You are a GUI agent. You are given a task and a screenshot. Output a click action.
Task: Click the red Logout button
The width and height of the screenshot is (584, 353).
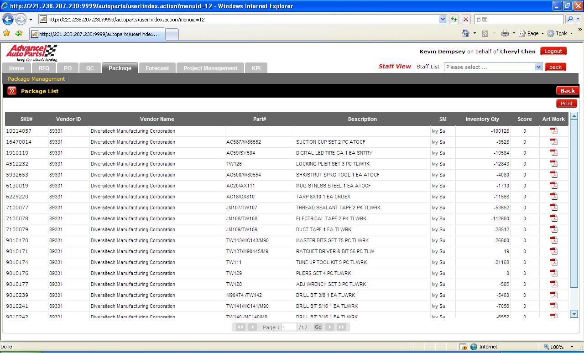(553, 51)
